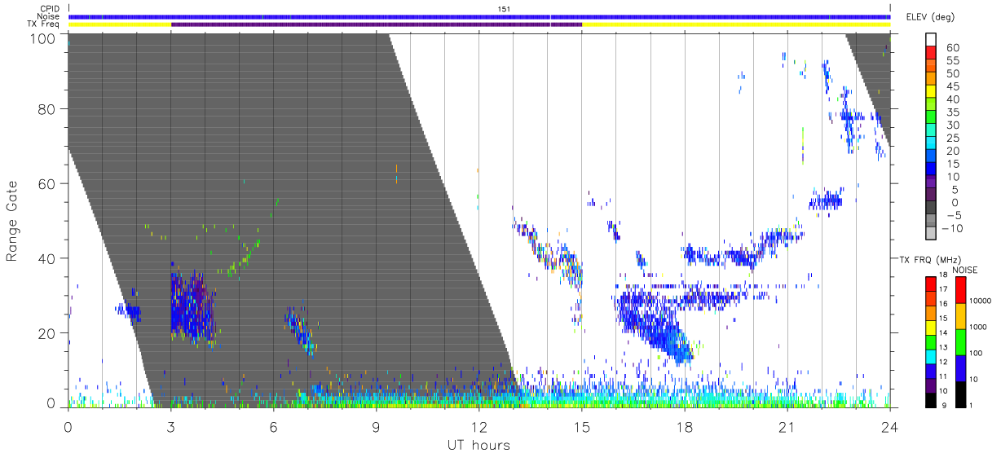Click the '100' tick on Range Gate axis
The image size is (1001, 462).
[42, 38]
